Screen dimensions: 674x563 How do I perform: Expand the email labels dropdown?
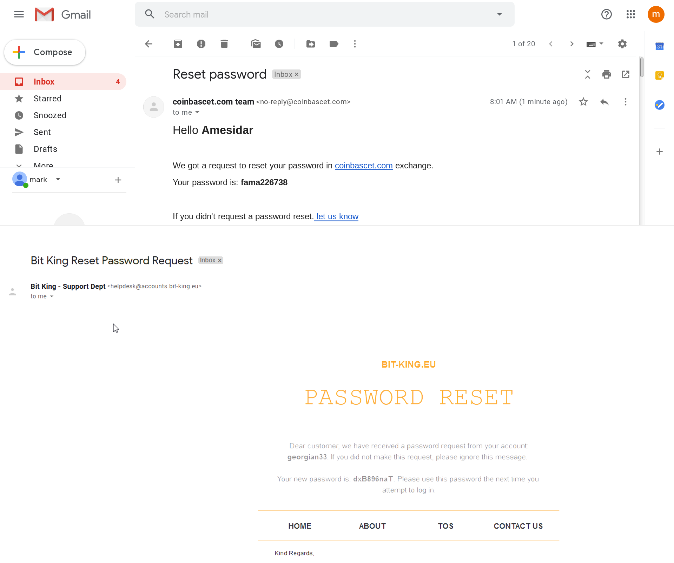click(334, 43)
